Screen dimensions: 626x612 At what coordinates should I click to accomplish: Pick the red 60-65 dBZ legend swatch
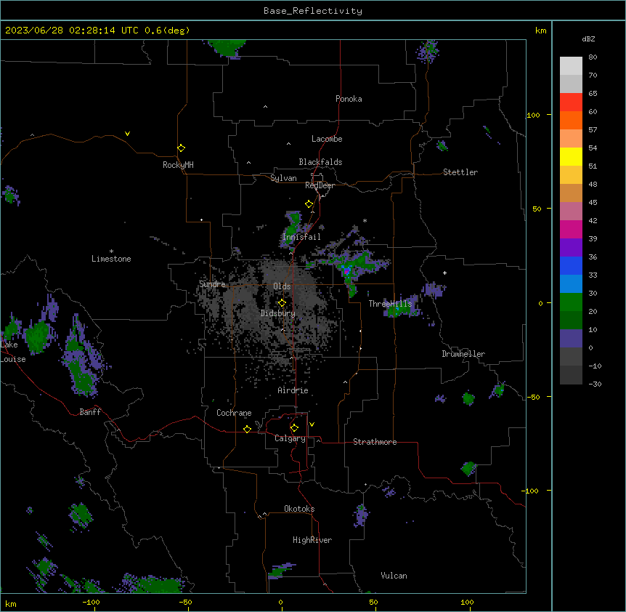click(571, 102)
